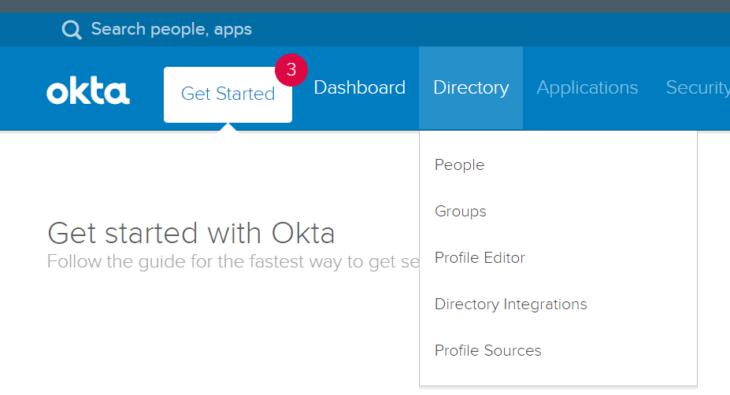Viewport: 730px width, 395px height.
Task: Click the magnifying glass search icon
Action: (x=72, y=30)
